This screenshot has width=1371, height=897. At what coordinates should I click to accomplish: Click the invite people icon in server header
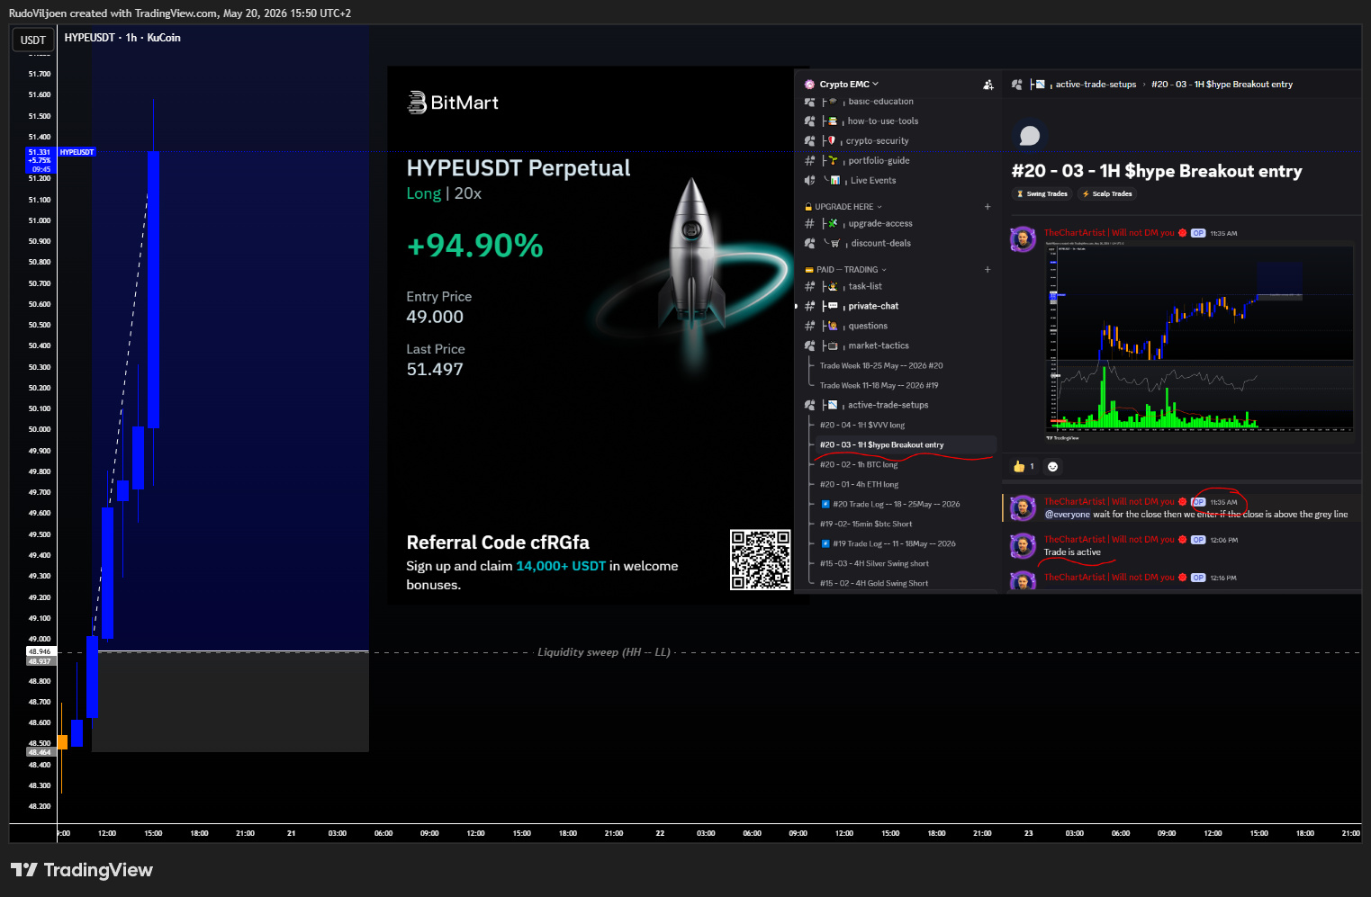pos(988,85)
